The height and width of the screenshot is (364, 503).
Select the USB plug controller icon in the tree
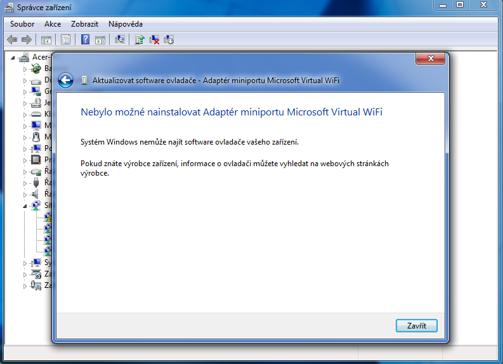tap(36, 183)
